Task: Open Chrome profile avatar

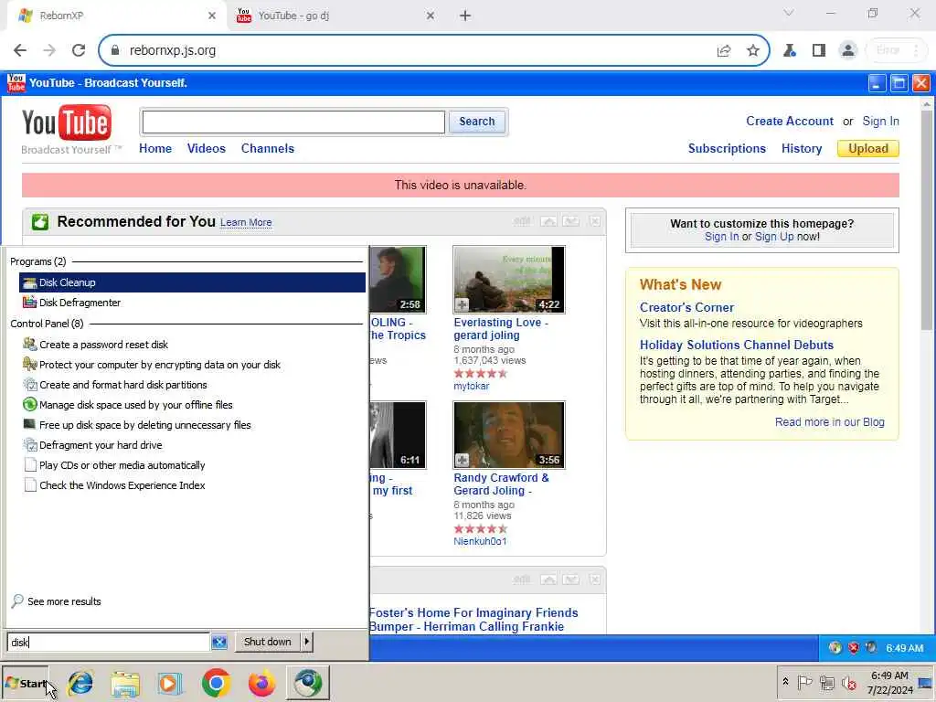Action: [847, 51]
